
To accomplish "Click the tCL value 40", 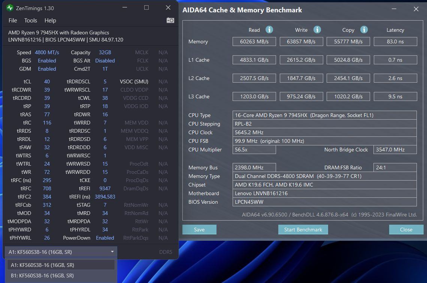I will click(x=47, y=81).
